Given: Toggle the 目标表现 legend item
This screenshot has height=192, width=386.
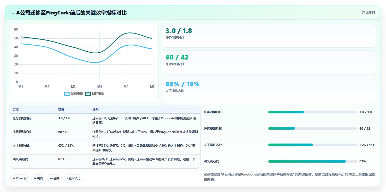Looking at the screenshot, I should click(95, 94).
